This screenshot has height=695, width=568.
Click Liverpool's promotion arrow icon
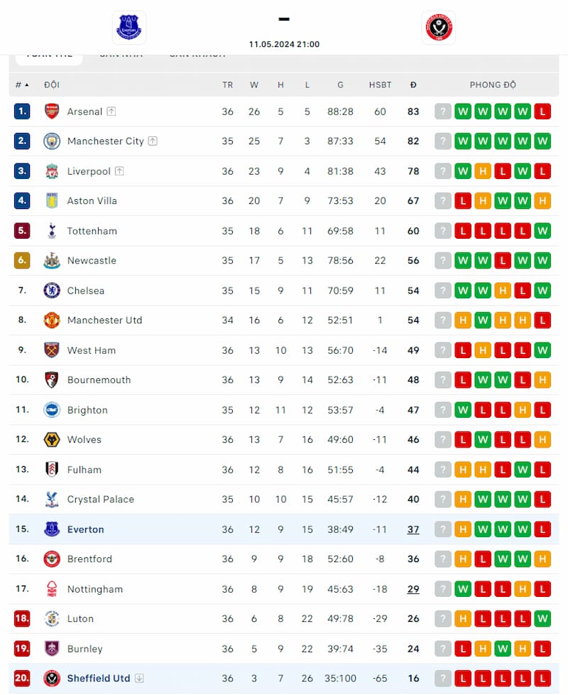click(x=121, y=171)
